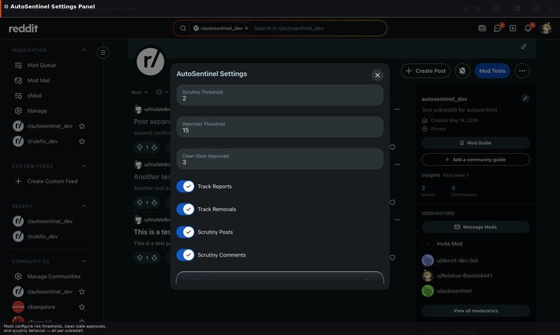This screenshot has width=560, height=335.
Task: Add a community guide
Action: (x=475, y=160)
